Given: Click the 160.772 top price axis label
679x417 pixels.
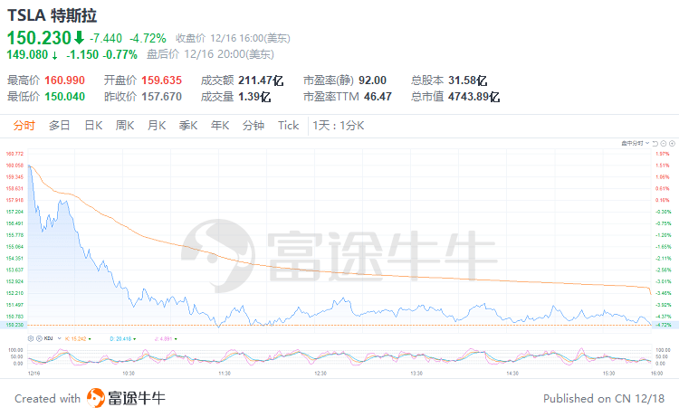Looking at the screenshot, I should 14,154.
